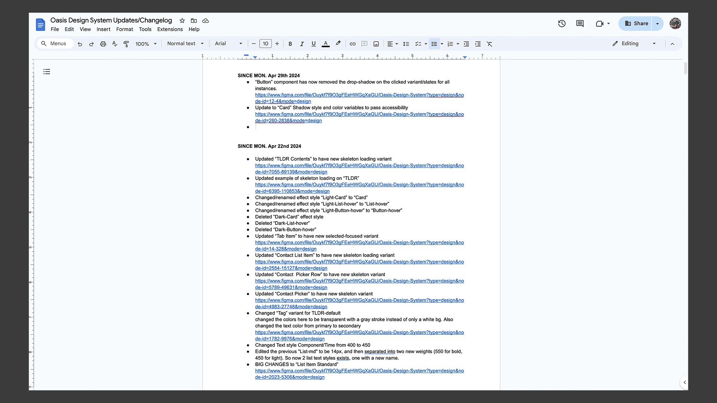Click the insert link icon
717x403 pixels.
[x=353, y=44]
